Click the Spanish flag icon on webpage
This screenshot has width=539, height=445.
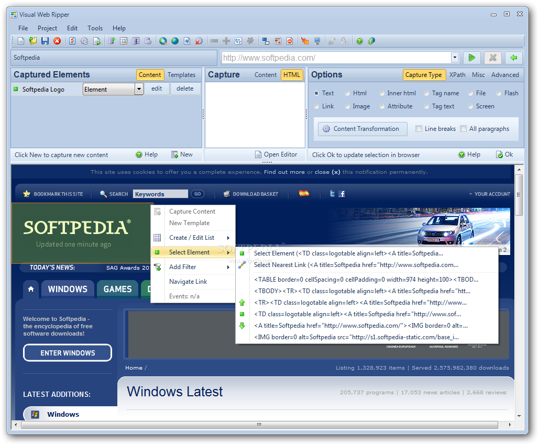click(304, 194)
